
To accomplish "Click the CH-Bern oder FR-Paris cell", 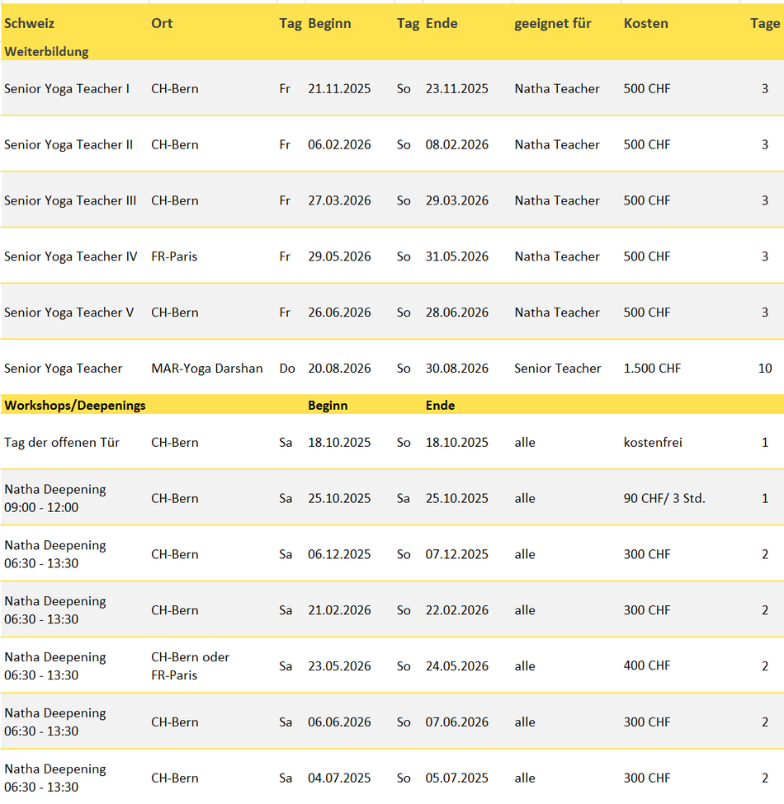I will (x=191, y=665).
